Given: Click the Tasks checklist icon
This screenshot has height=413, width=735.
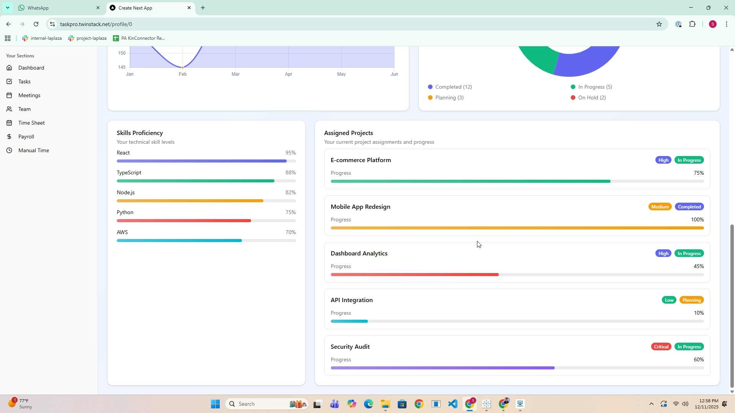Looking at the screenshot, I should point(9,81).
